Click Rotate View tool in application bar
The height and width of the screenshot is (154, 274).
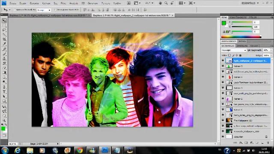click(172, 3)
